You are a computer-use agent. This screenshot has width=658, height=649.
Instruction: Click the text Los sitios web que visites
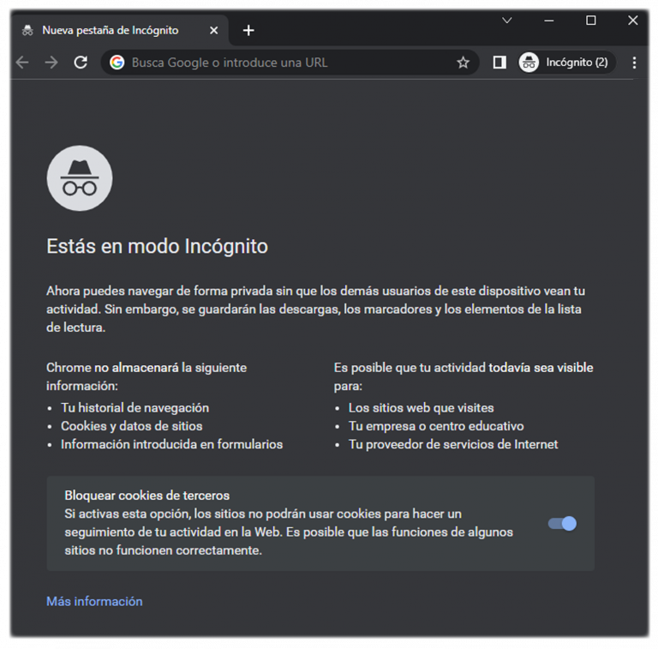pyautogui.click(x=421, y=407)
